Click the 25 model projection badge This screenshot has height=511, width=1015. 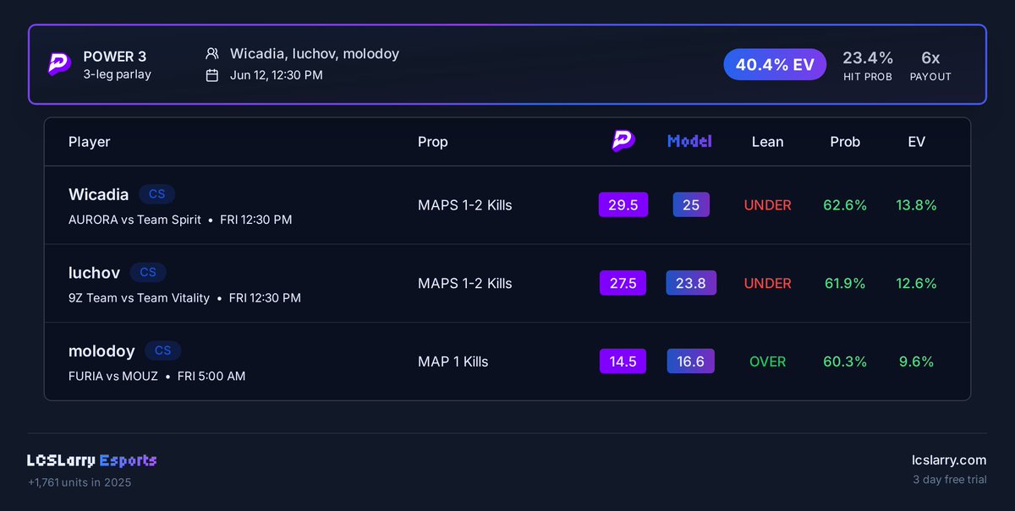coord(691,205)
